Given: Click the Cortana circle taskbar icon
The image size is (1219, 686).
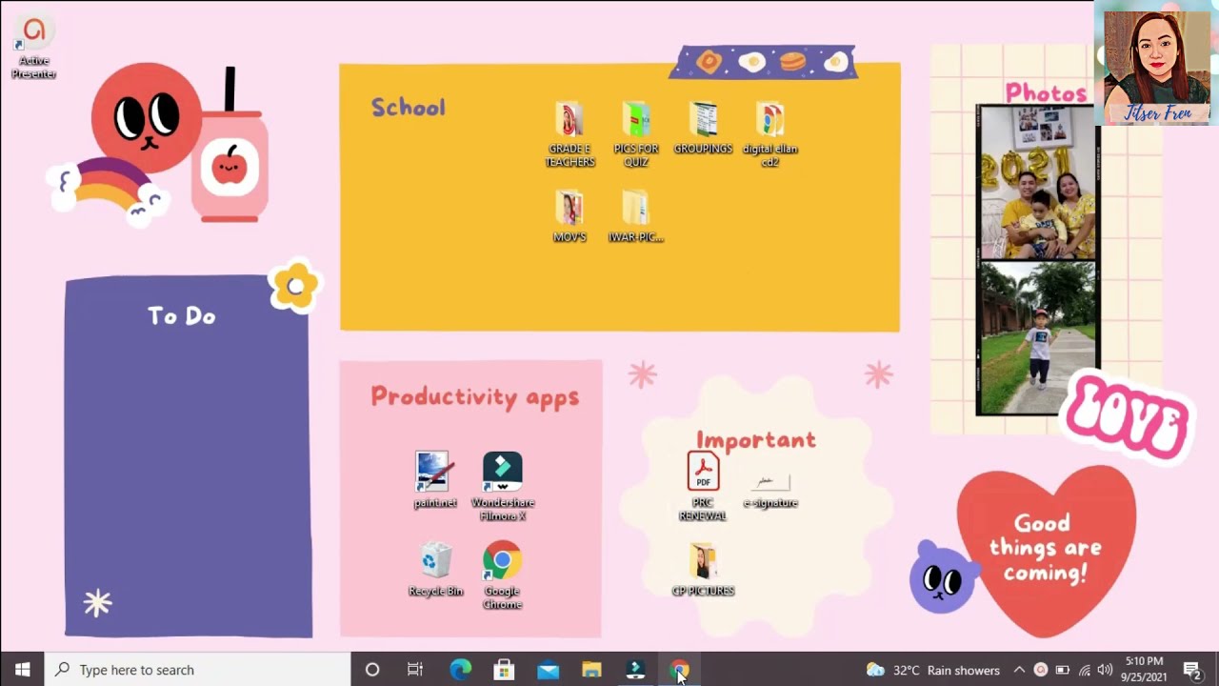Looking at the screenshot, I should (372, 670).
